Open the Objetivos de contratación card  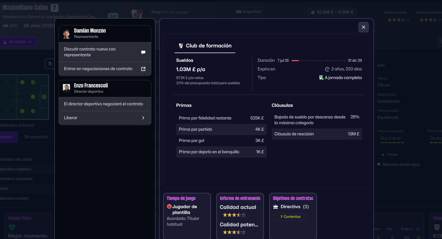point(293,216)
